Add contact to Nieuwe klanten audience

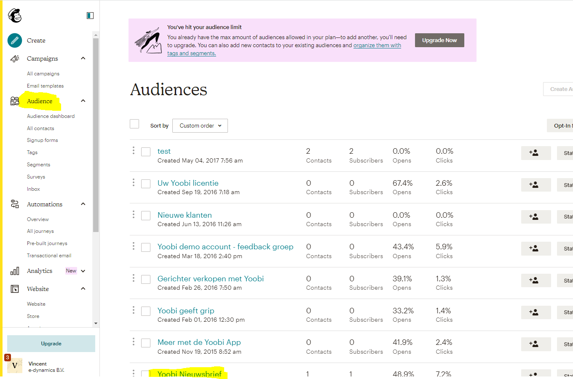tap(536, 216)
